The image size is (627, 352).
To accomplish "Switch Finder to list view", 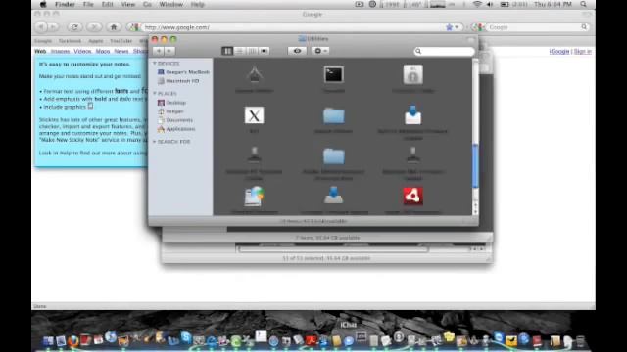I will click(x=239, y=51).
